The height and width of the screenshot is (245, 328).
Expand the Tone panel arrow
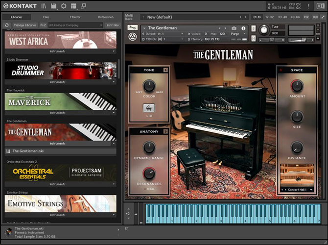click(x=165, y=70)
